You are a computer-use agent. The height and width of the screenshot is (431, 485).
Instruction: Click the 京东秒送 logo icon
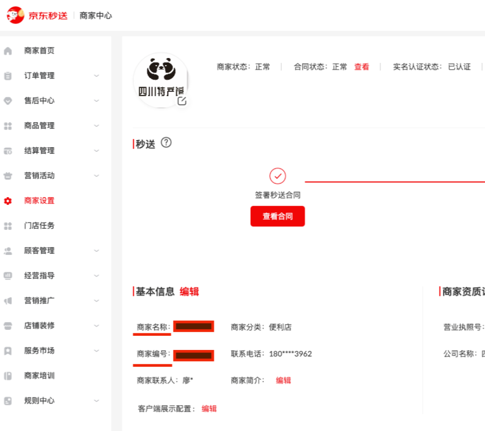coord(16,15)
